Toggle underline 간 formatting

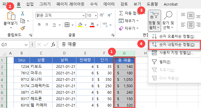[54, 25]
